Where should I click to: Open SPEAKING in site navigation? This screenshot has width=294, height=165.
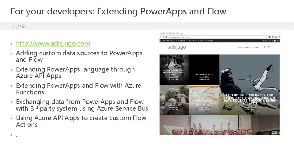coord(248,47)
